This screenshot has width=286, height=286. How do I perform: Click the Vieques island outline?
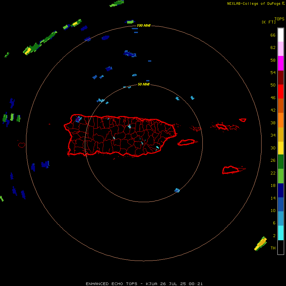pos(187,142)
